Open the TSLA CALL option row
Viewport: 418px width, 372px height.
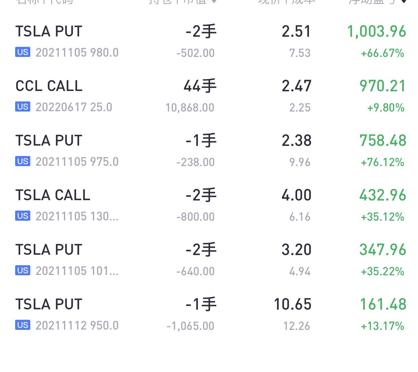coord(209,206)
